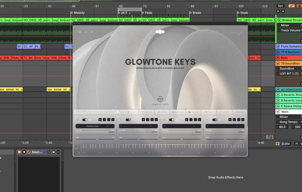Jump to next locator arrow
The image size is (302, 192).
(283, 11)
